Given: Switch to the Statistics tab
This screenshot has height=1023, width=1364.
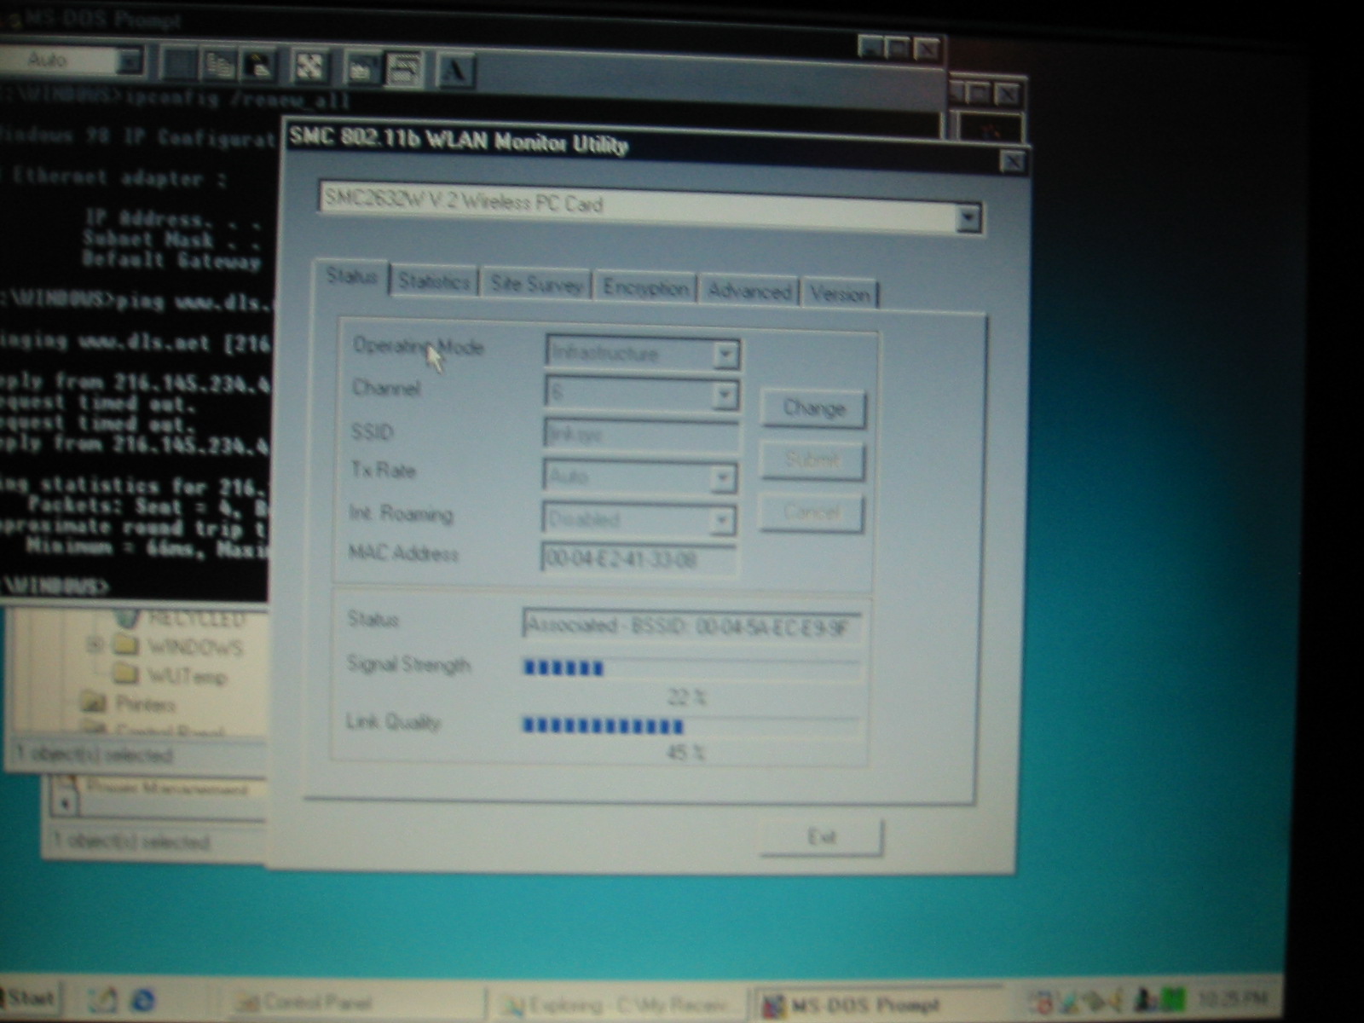Looking at the screenshot, I should 434,281.
